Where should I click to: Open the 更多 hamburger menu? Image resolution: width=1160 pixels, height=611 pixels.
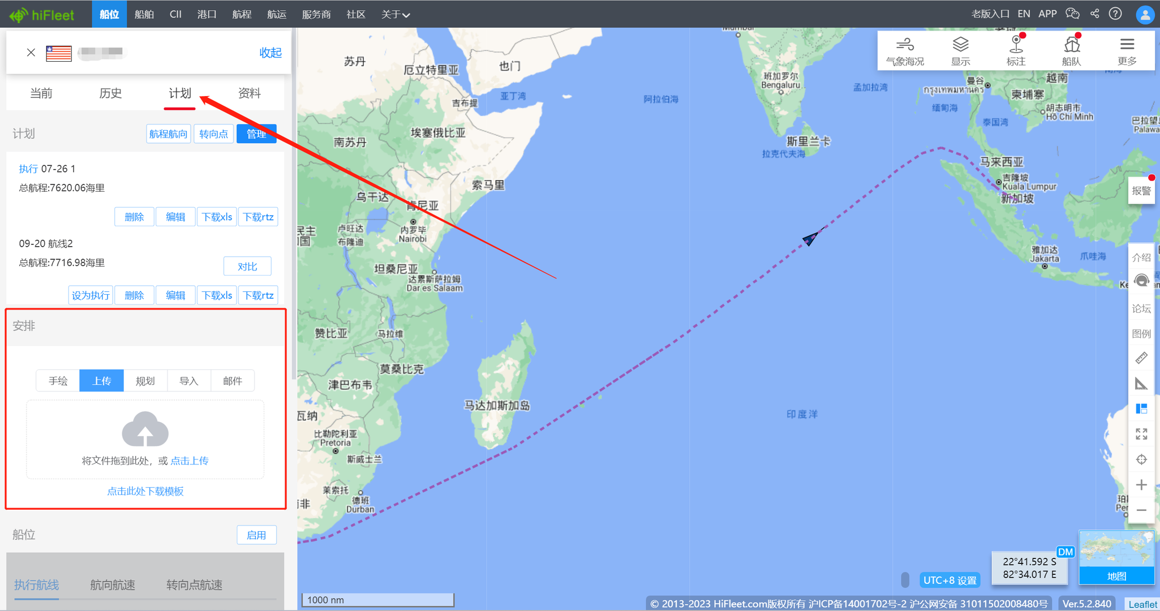pos(1127,50)
